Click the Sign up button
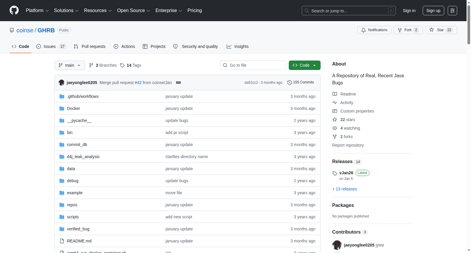471x253 pixels. [433, 11]
